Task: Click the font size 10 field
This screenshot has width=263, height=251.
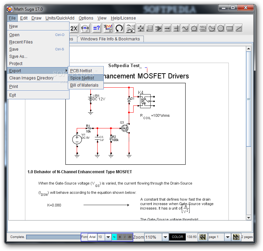Action: click(x=101, y=237)
